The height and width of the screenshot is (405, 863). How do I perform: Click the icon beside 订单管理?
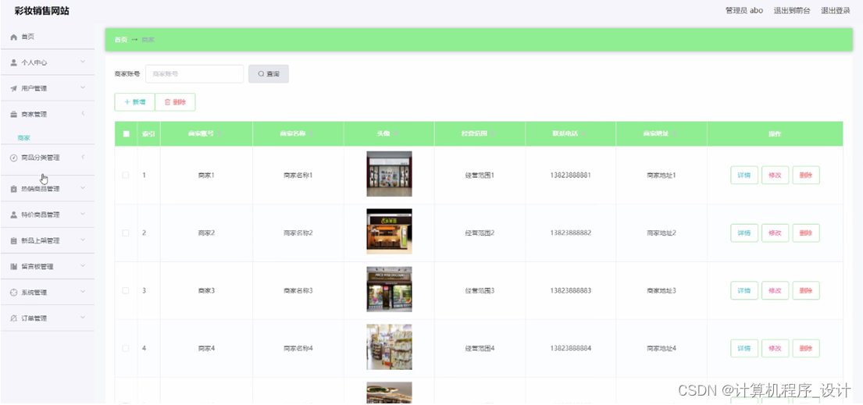14,318
